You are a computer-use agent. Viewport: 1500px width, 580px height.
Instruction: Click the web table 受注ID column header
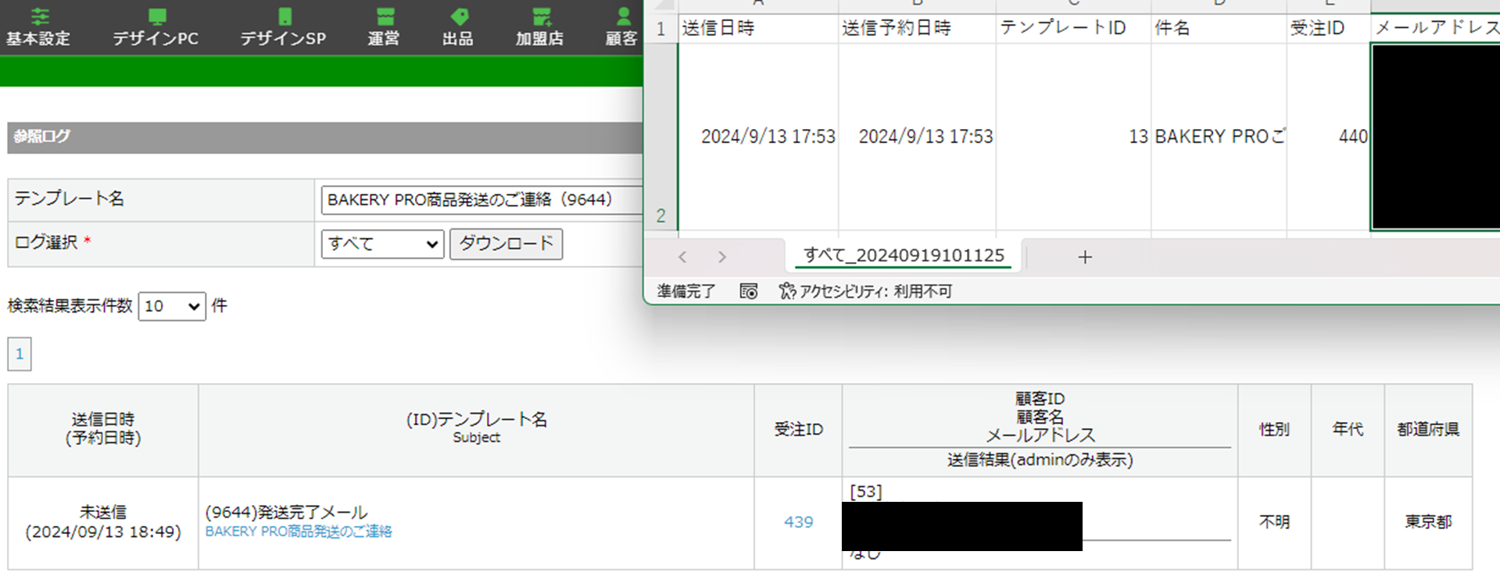798,430
